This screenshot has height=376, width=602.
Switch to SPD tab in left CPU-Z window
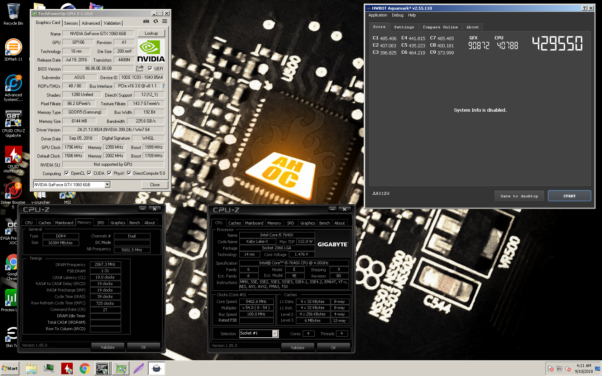click(101, 223)
